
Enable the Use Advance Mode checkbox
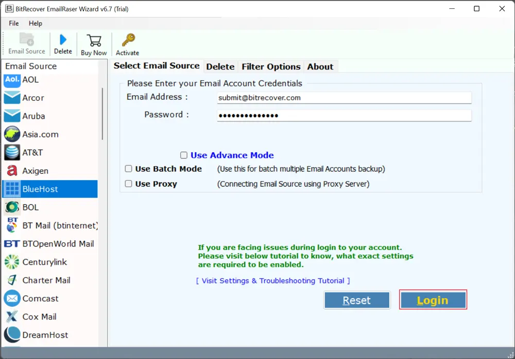point(184,155)
